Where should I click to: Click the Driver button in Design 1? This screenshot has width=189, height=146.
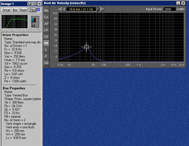(x=7, y=10)
